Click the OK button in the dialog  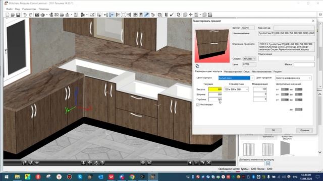tap(273, 130)
